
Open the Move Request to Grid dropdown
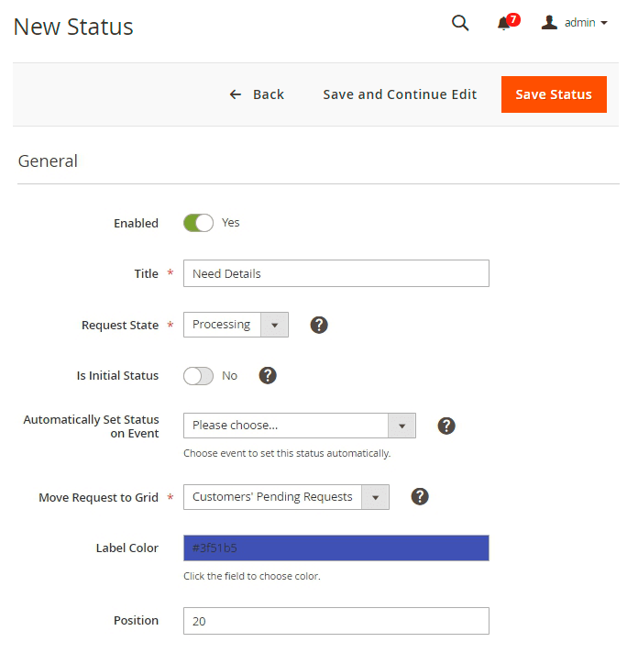[286, 497]
